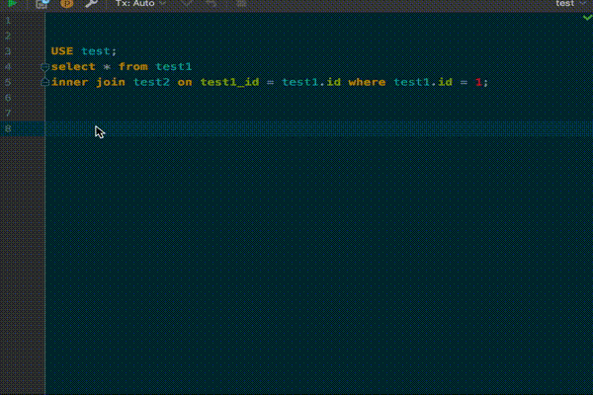The width and height of the screenshot is (593, 395).
Task: Click the test database name after USE
Action: (96, 51)
